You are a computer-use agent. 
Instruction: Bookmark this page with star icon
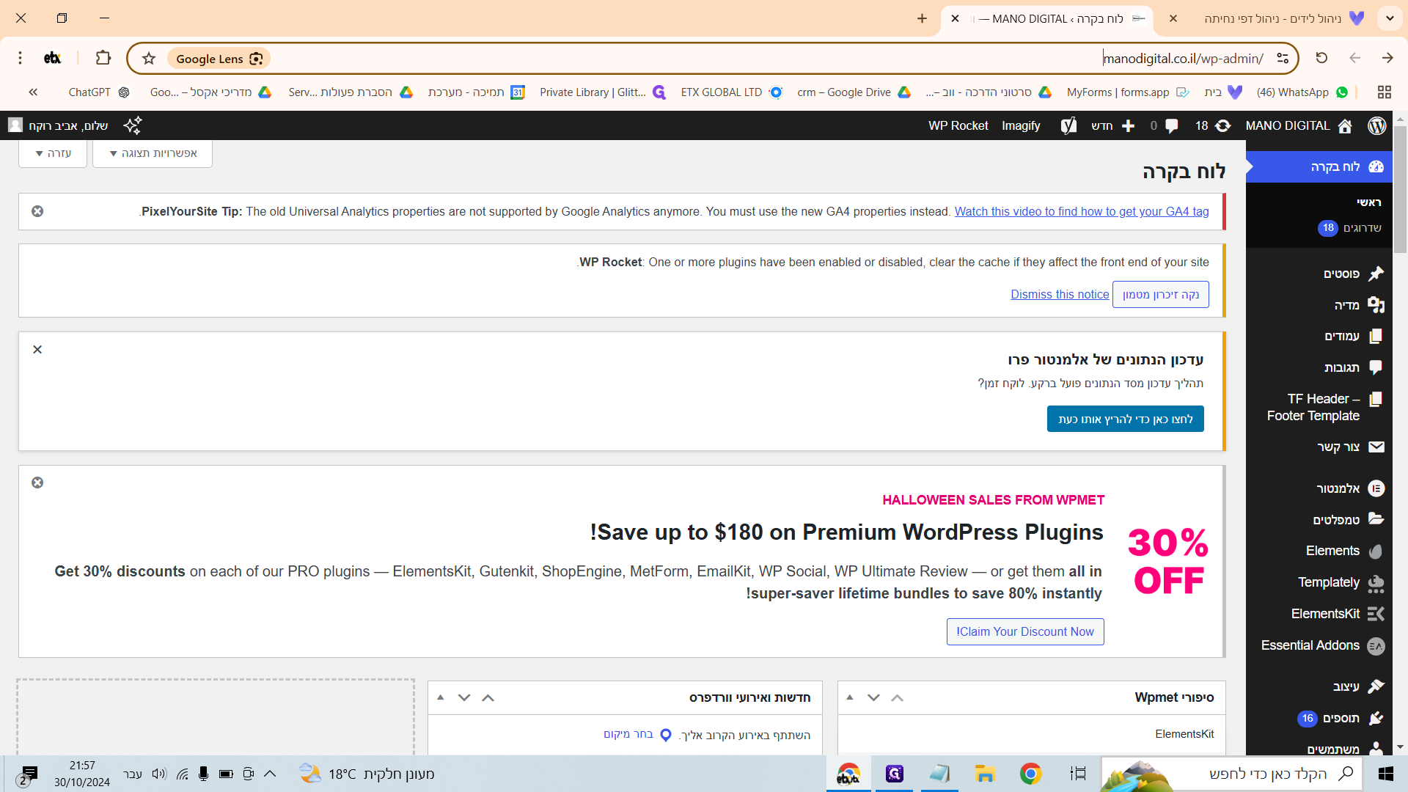(x=149, y=59)
